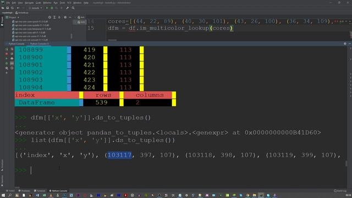Open the Window menu
The image size is (352, 198).
[78, 3]
